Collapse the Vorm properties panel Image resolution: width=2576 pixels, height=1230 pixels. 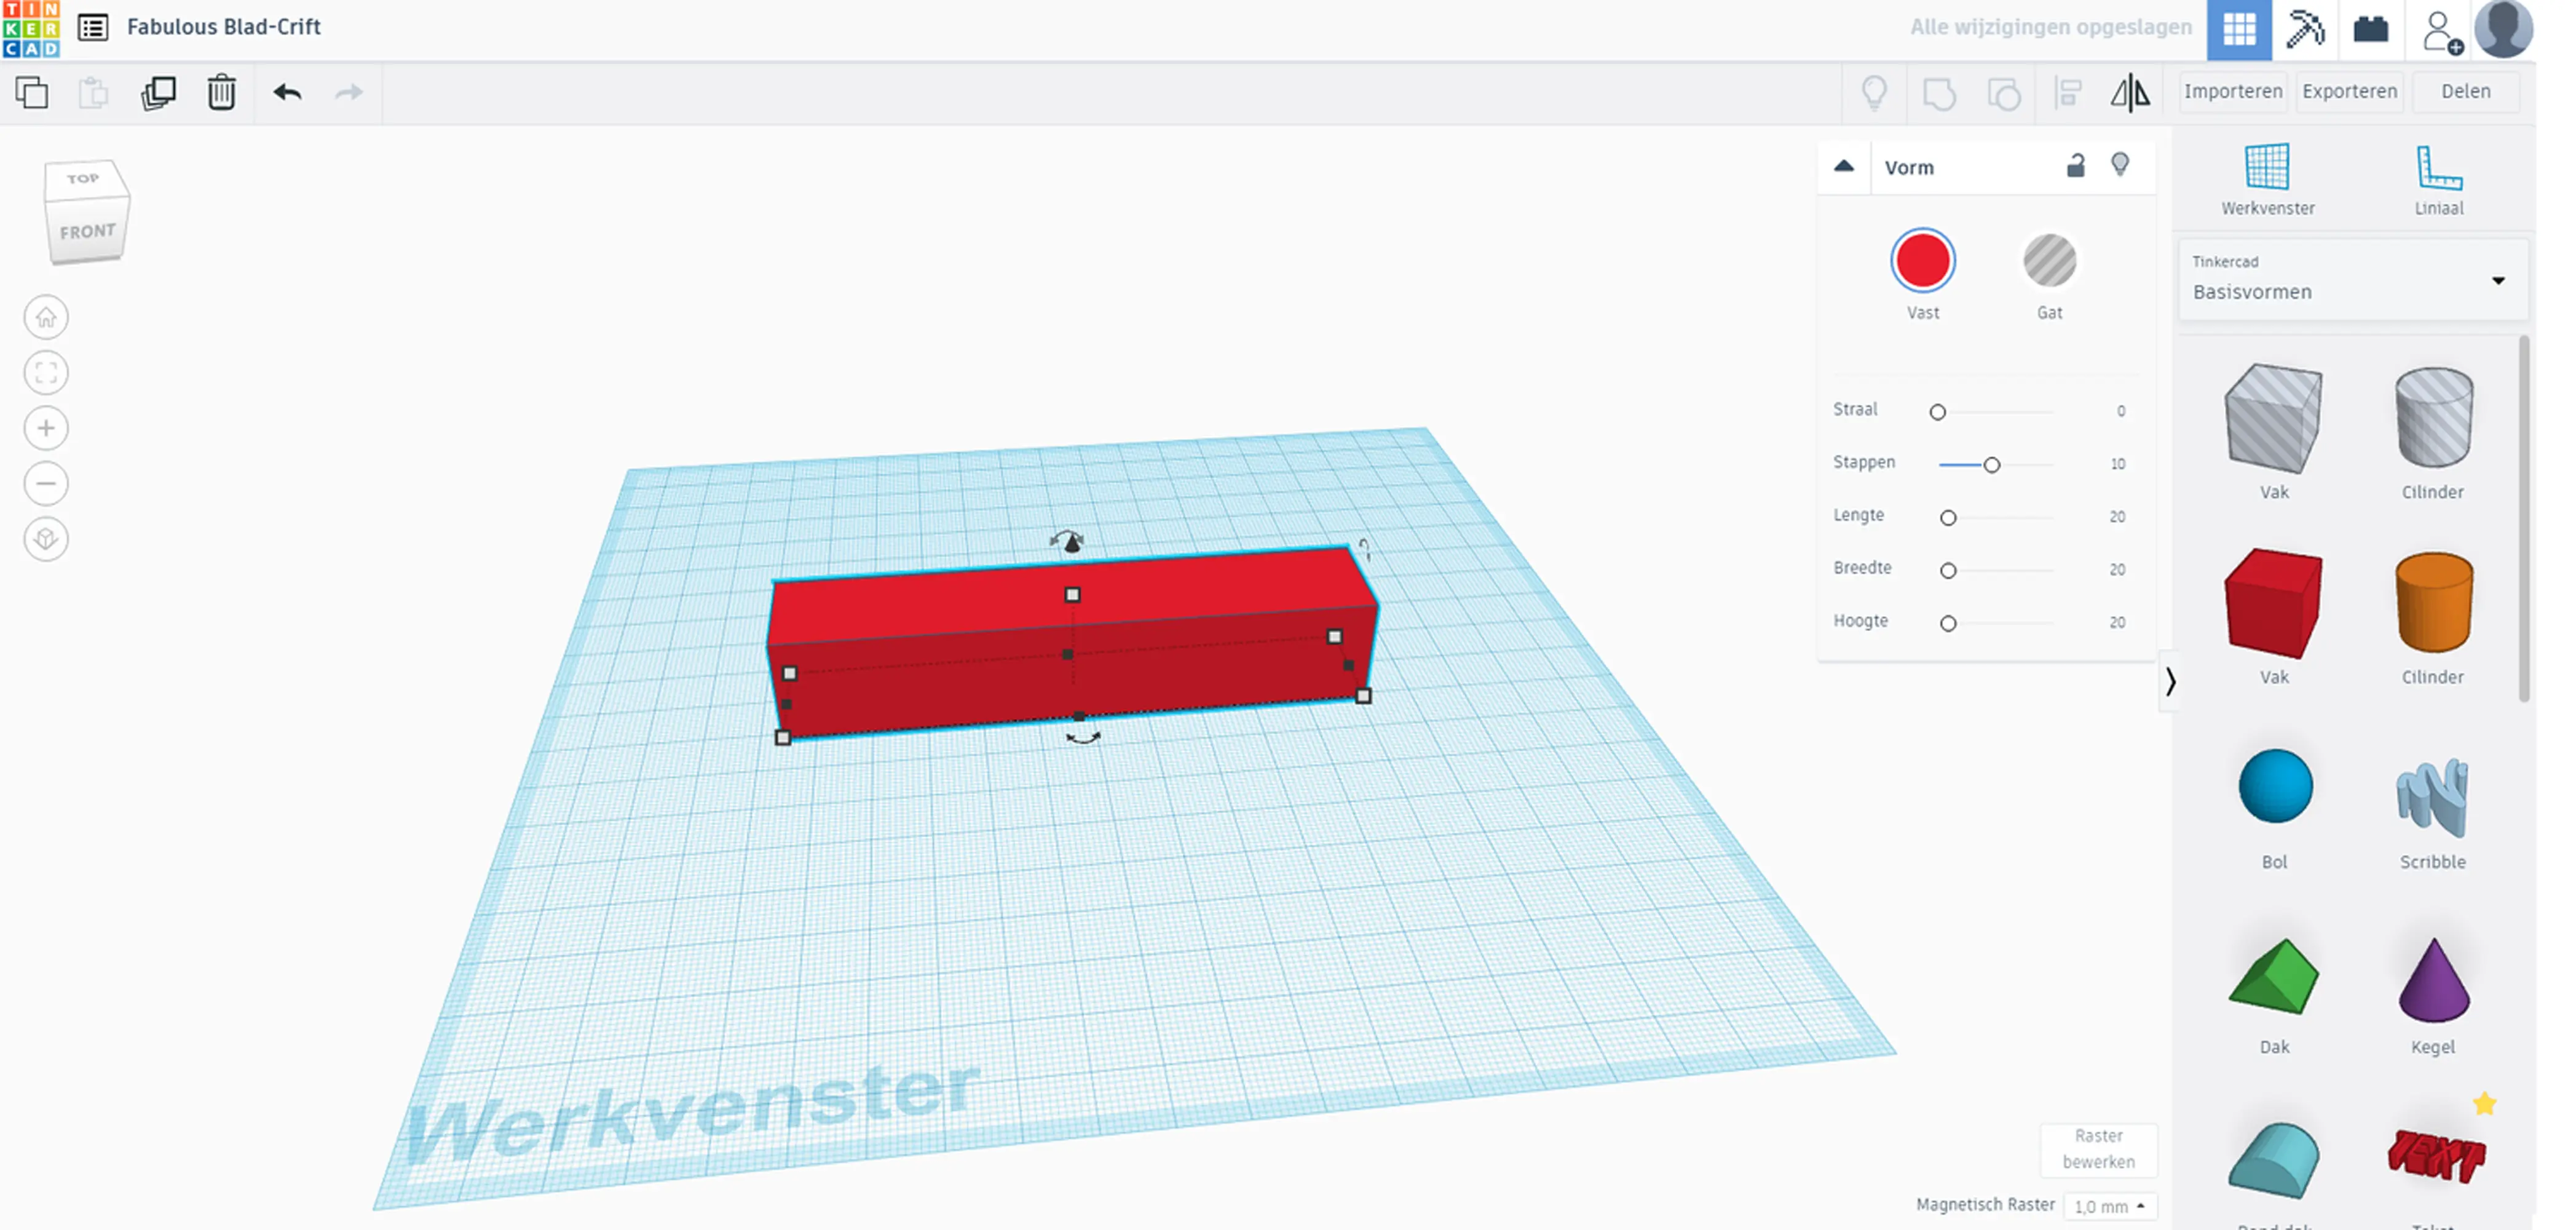(1844, 167)
